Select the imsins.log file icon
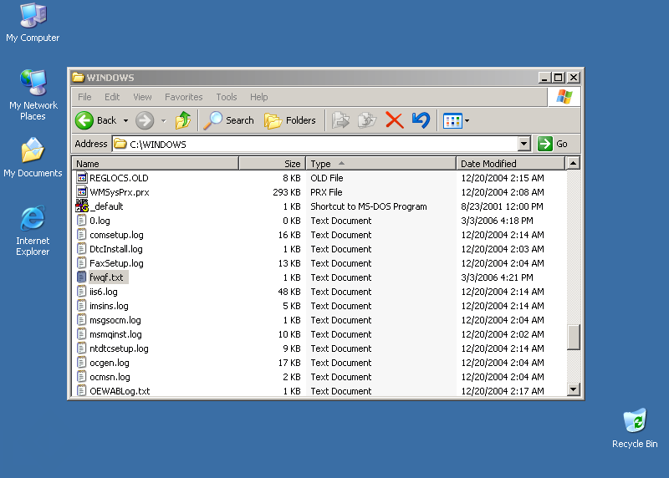 click(81, 306)
